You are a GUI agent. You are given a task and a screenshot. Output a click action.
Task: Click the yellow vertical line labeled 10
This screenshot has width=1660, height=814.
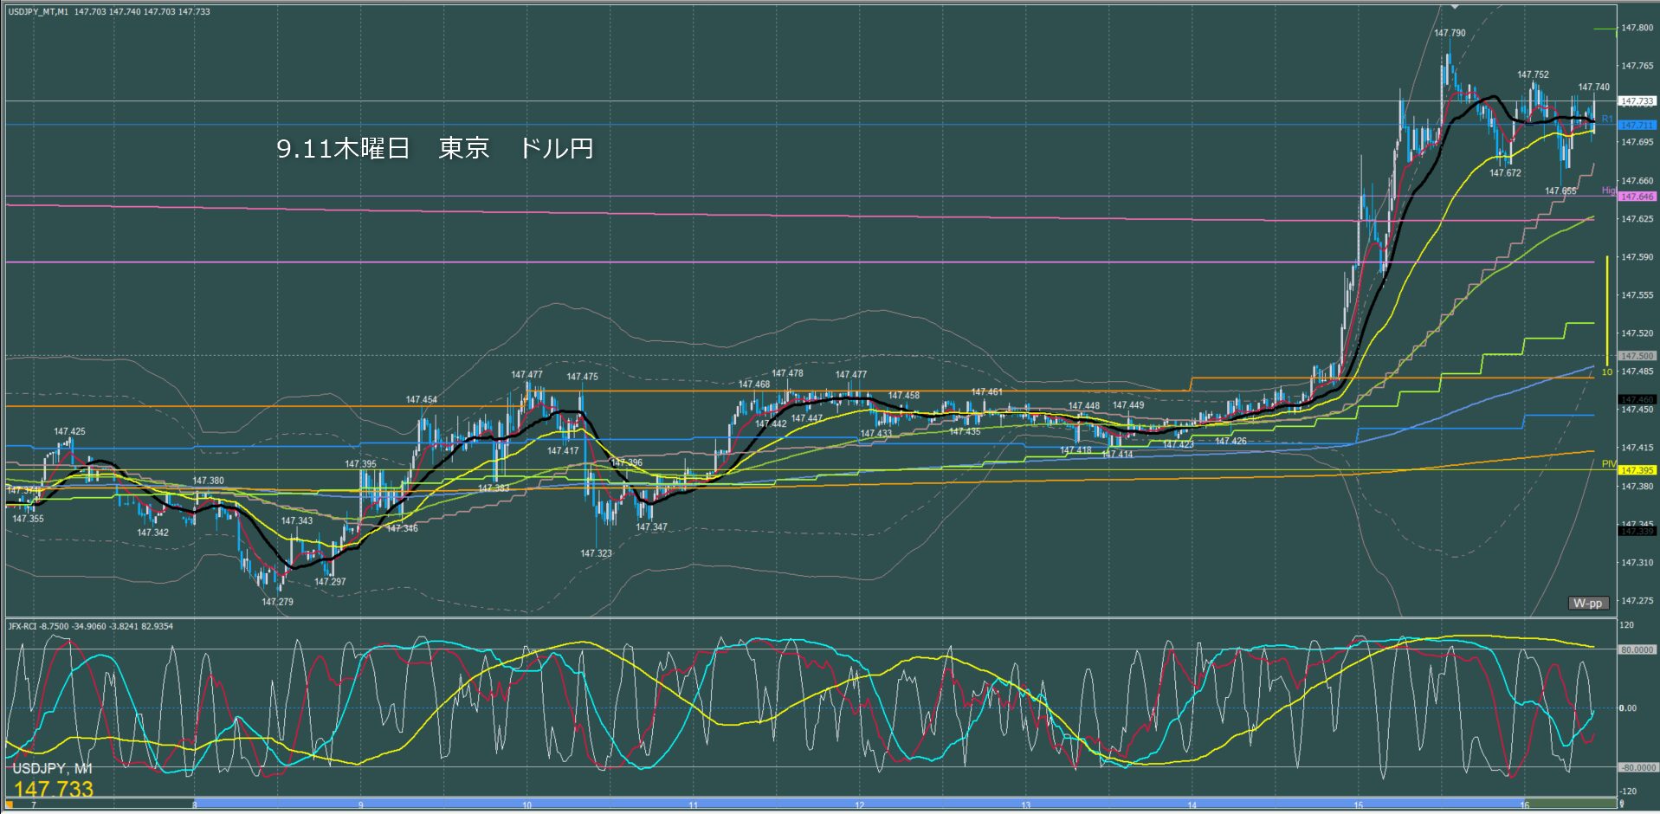click(1607, 310)
